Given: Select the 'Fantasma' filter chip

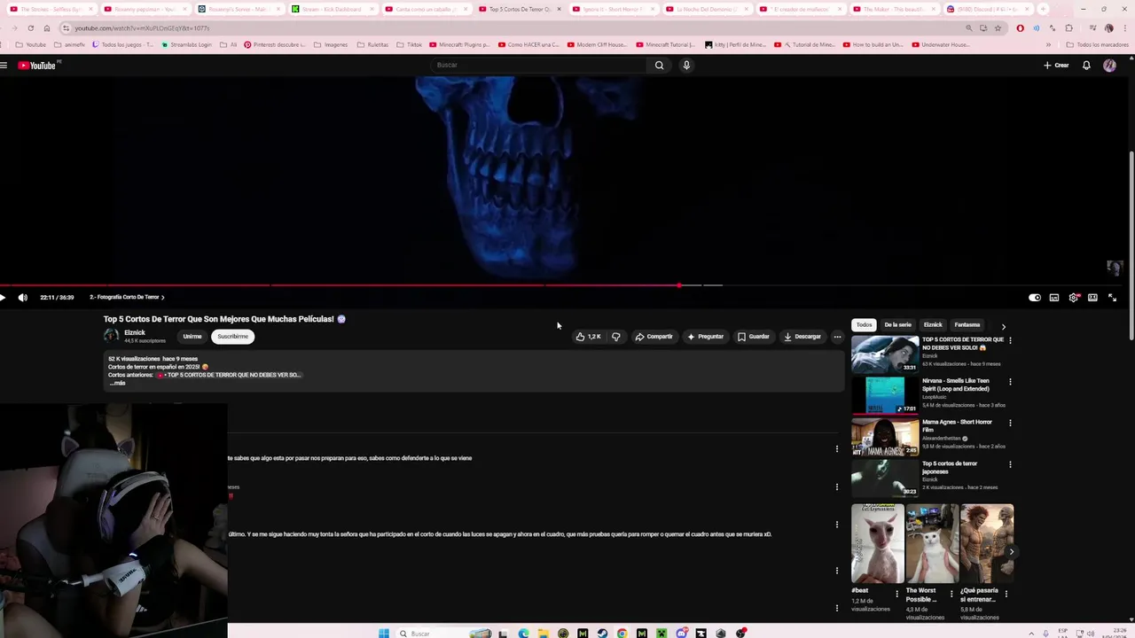Looking at the screenshot, I should tap(967, 324).
